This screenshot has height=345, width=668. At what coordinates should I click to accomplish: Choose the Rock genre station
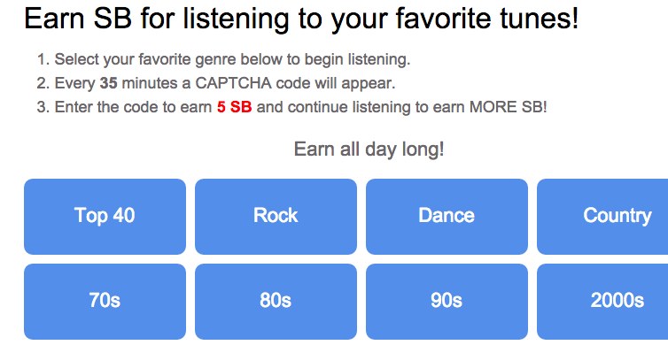tap(276, 217)
